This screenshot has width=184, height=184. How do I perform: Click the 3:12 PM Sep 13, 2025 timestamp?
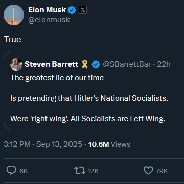pyautogui.click(x=43, y=144)
